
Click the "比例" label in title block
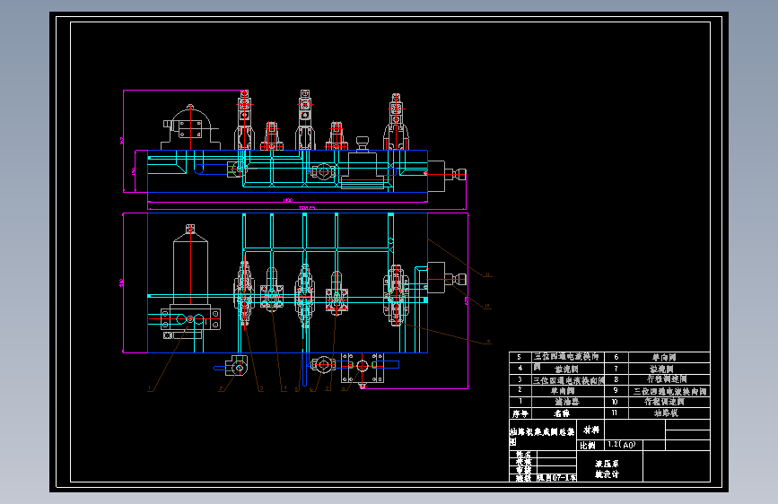tap(588, 445)
